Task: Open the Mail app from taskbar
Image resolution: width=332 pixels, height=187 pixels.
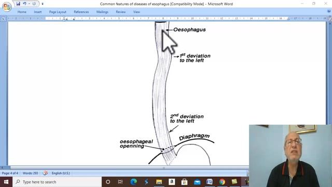Action: [x=197, y=182]
